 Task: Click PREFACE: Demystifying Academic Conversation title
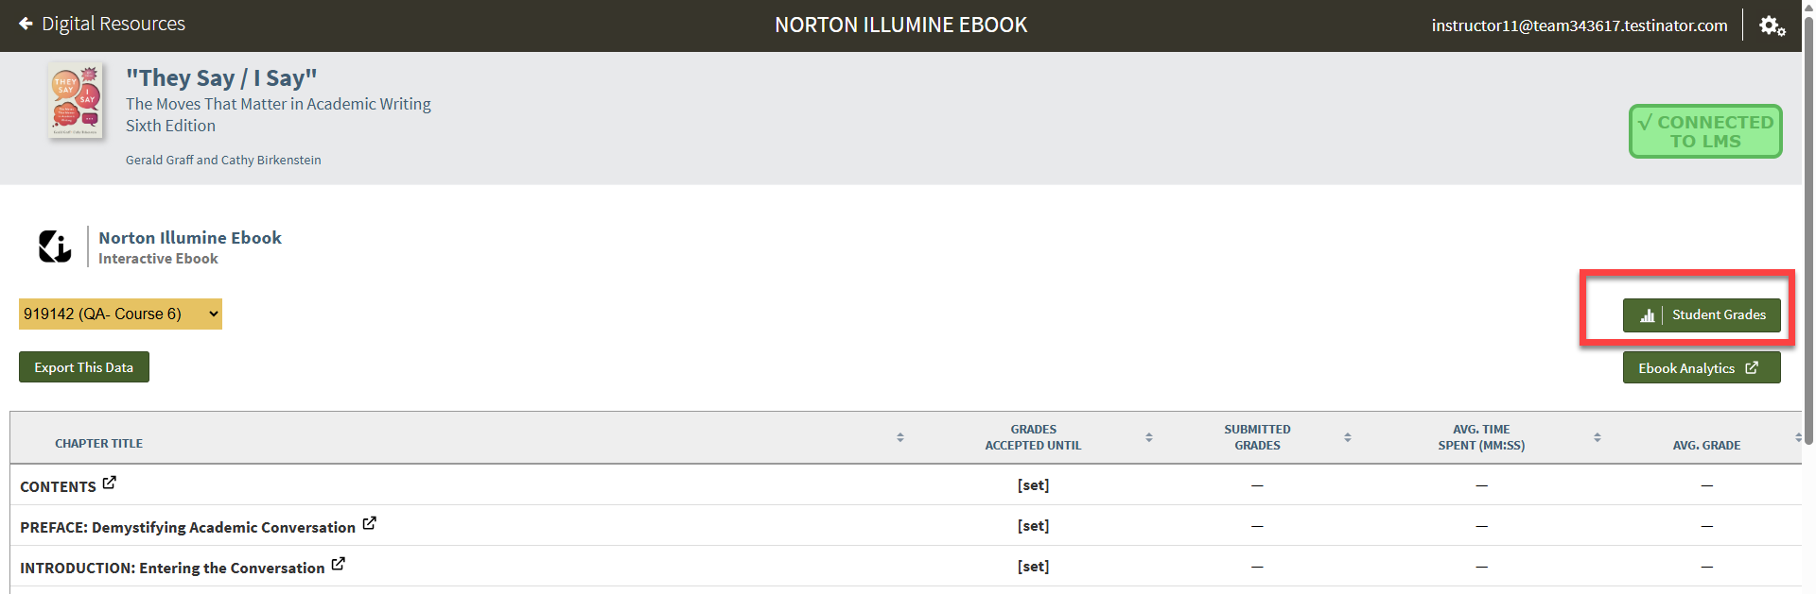tap(187, 527)
